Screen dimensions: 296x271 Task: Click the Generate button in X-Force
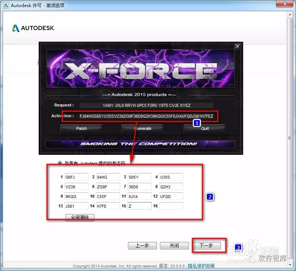pos(143,128)
